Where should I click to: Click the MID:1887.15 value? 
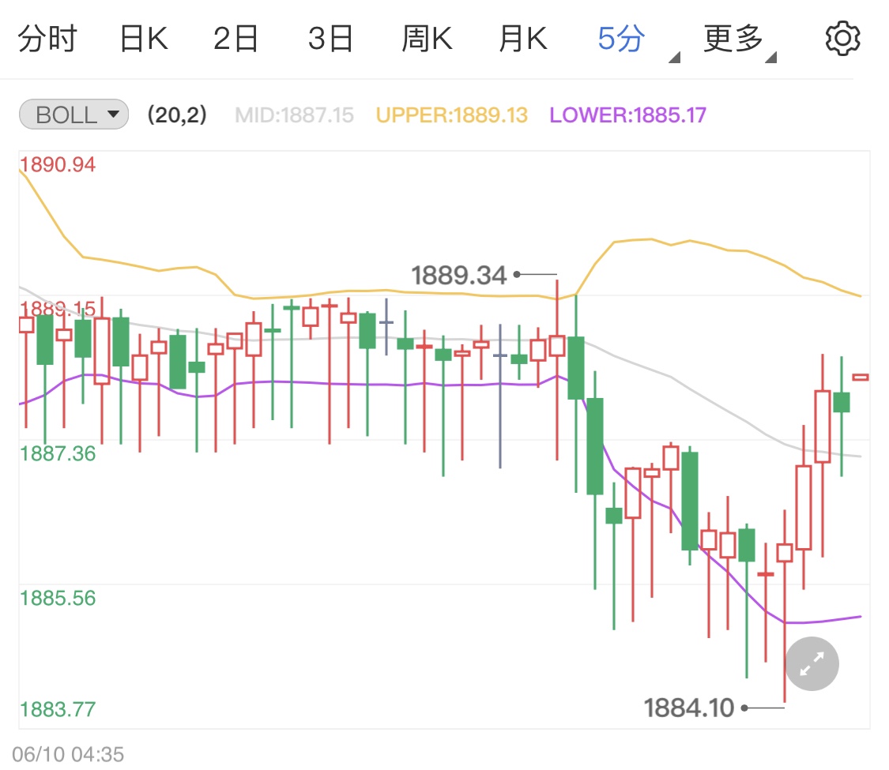coord(294,115)
